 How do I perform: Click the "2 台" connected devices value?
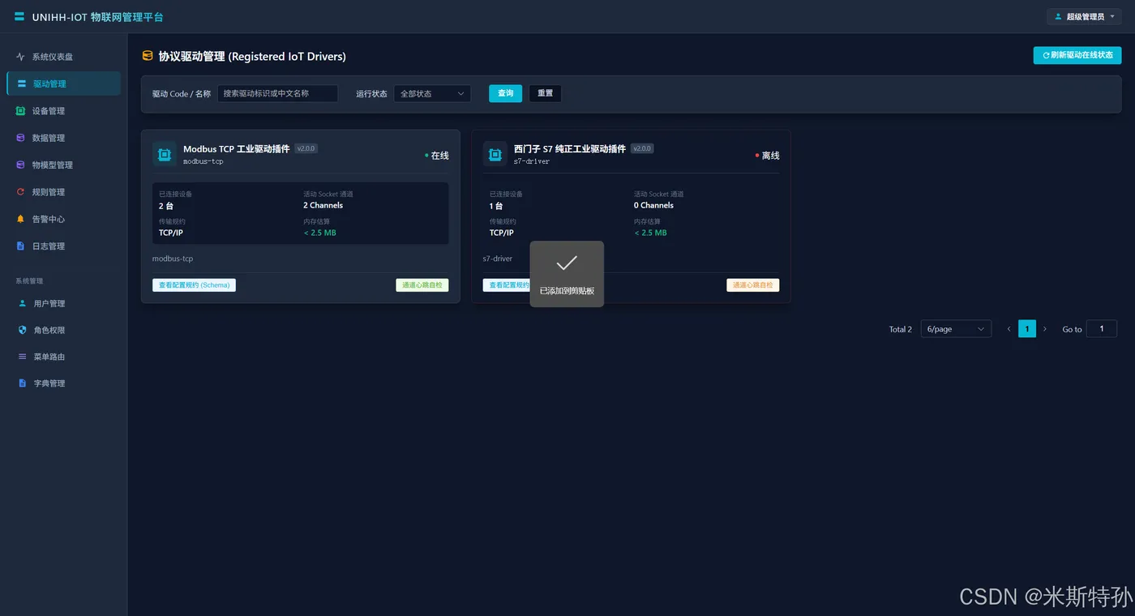(166, 206)
